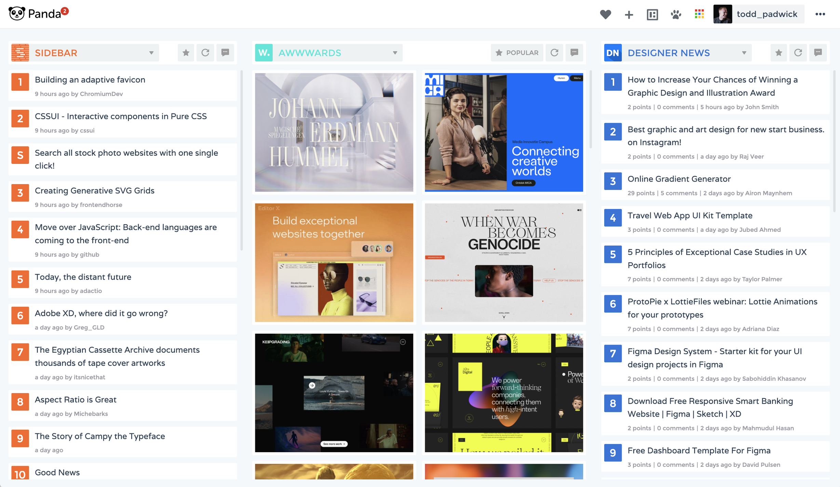Toggle the star filter on Sidebar column
Viewport: 840px width, 487px height.
click(186, 53)
